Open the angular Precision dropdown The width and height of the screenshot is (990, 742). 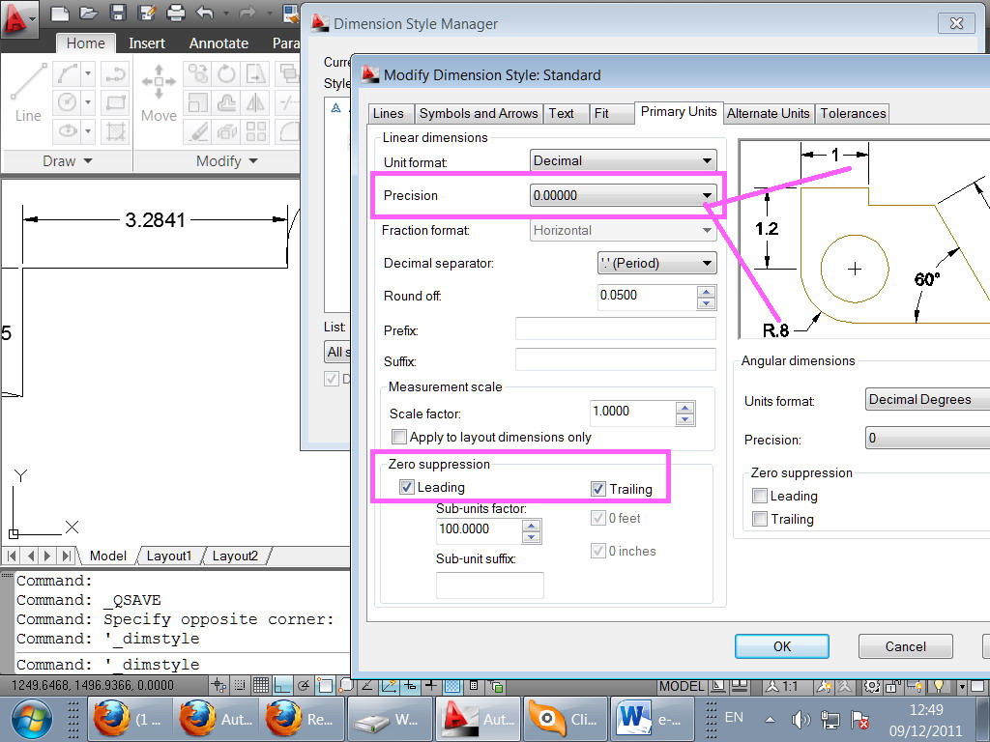click(927, 438)
